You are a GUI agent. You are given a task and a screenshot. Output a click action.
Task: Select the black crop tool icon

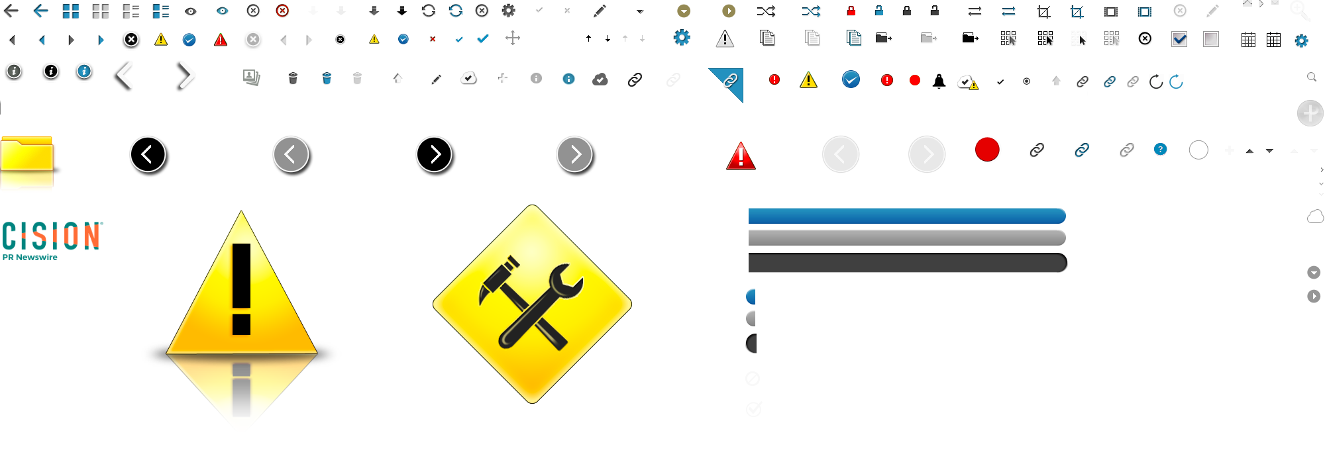point(1043,12)
